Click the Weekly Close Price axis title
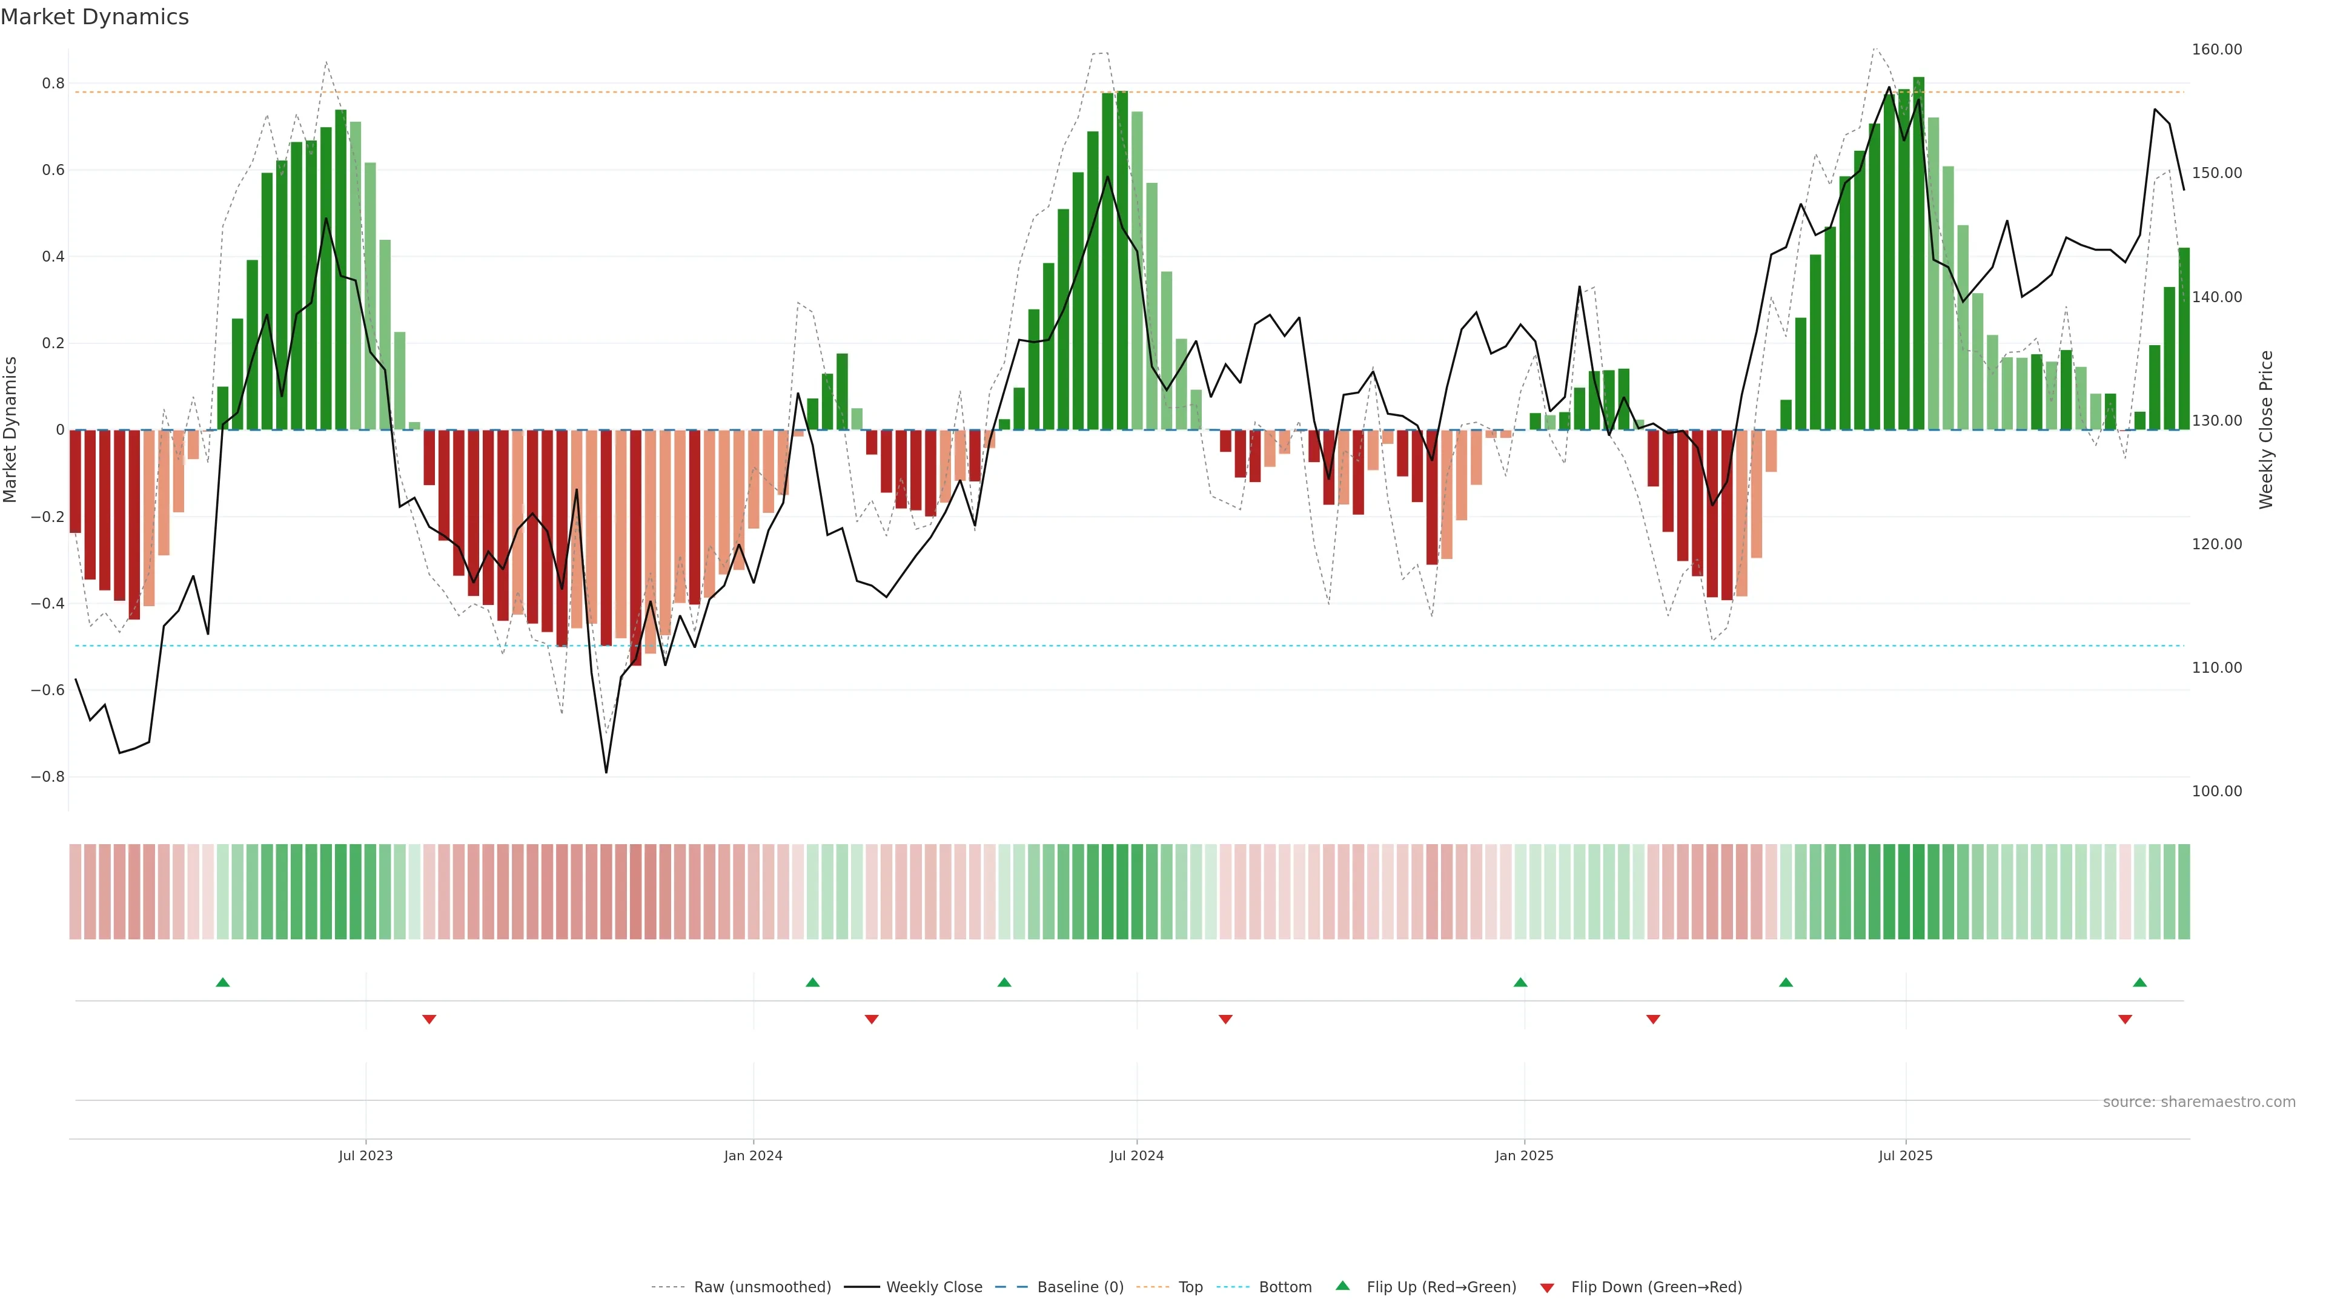Image resolution: width=2326 pixels, height=1308 pixels. pyautogui.click(x=2265, y=430)
